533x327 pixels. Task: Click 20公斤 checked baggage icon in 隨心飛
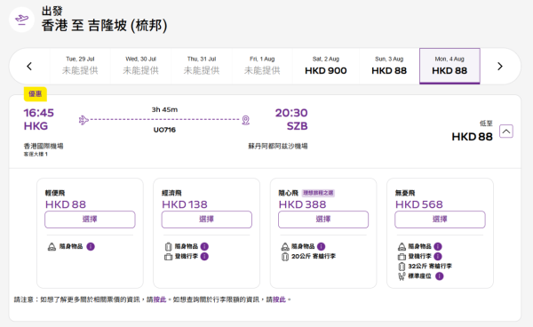[x=285, y=257]
